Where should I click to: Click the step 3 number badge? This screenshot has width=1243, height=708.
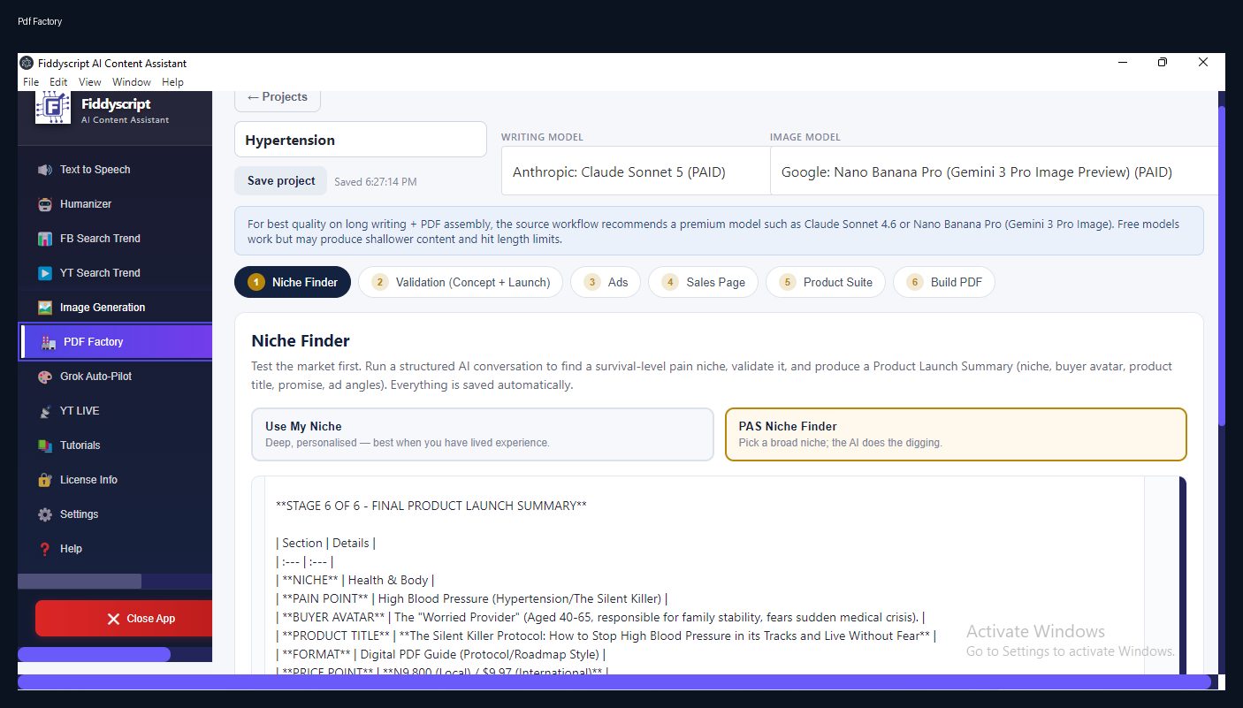click(592, 282)
